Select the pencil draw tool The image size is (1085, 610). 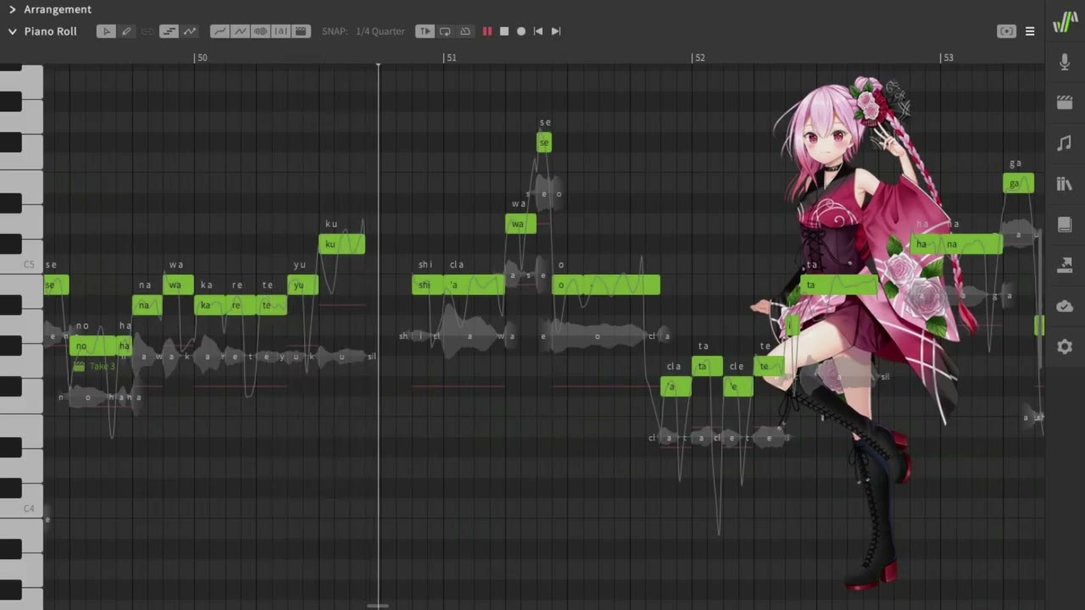tap(126, 31)
